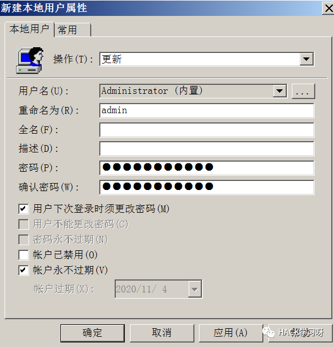This screenshot has width=334, height=347.
Task: Click the 确定 button
Action: pos(92,333)
